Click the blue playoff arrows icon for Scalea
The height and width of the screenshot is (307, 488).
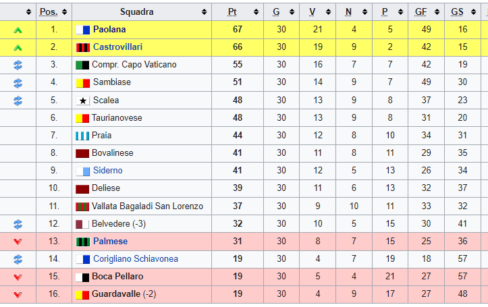(x=18, y=101)
